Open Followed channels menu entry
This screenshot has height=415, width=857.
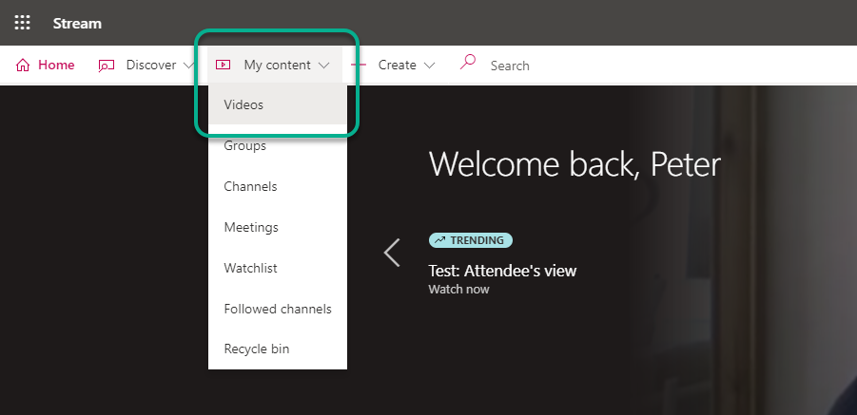(278, 309)
